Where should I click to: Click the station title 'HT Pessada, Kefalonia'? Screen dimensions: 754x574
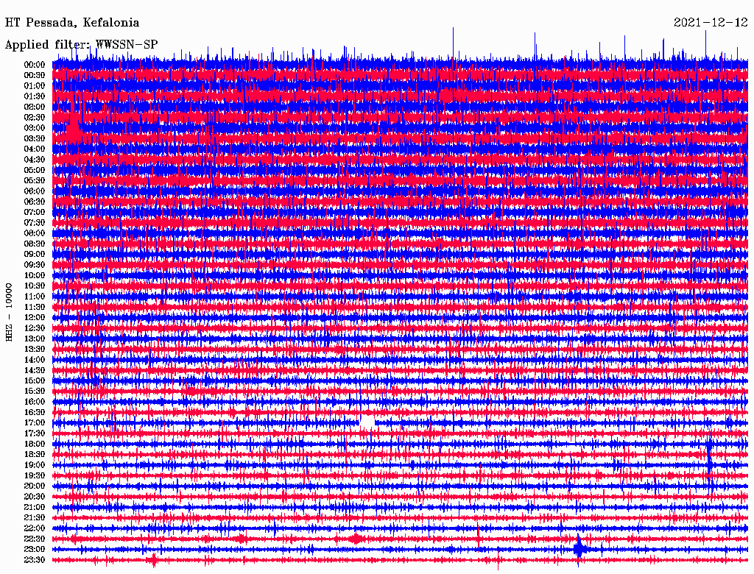tap(72, 23)
